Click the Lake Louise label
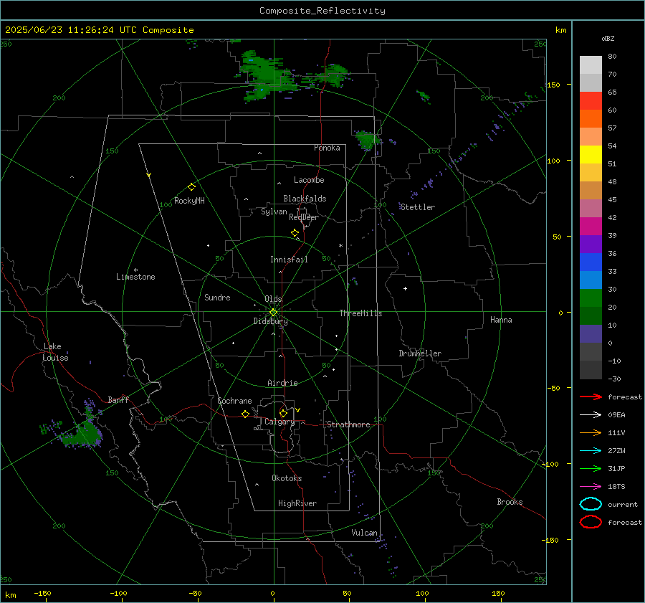The height and width of the screenshot is (603, 645). tap(55, 352)
